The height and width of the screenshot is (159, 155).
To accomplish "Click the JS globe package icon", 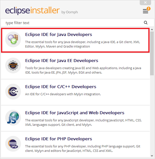I will 13,118.
